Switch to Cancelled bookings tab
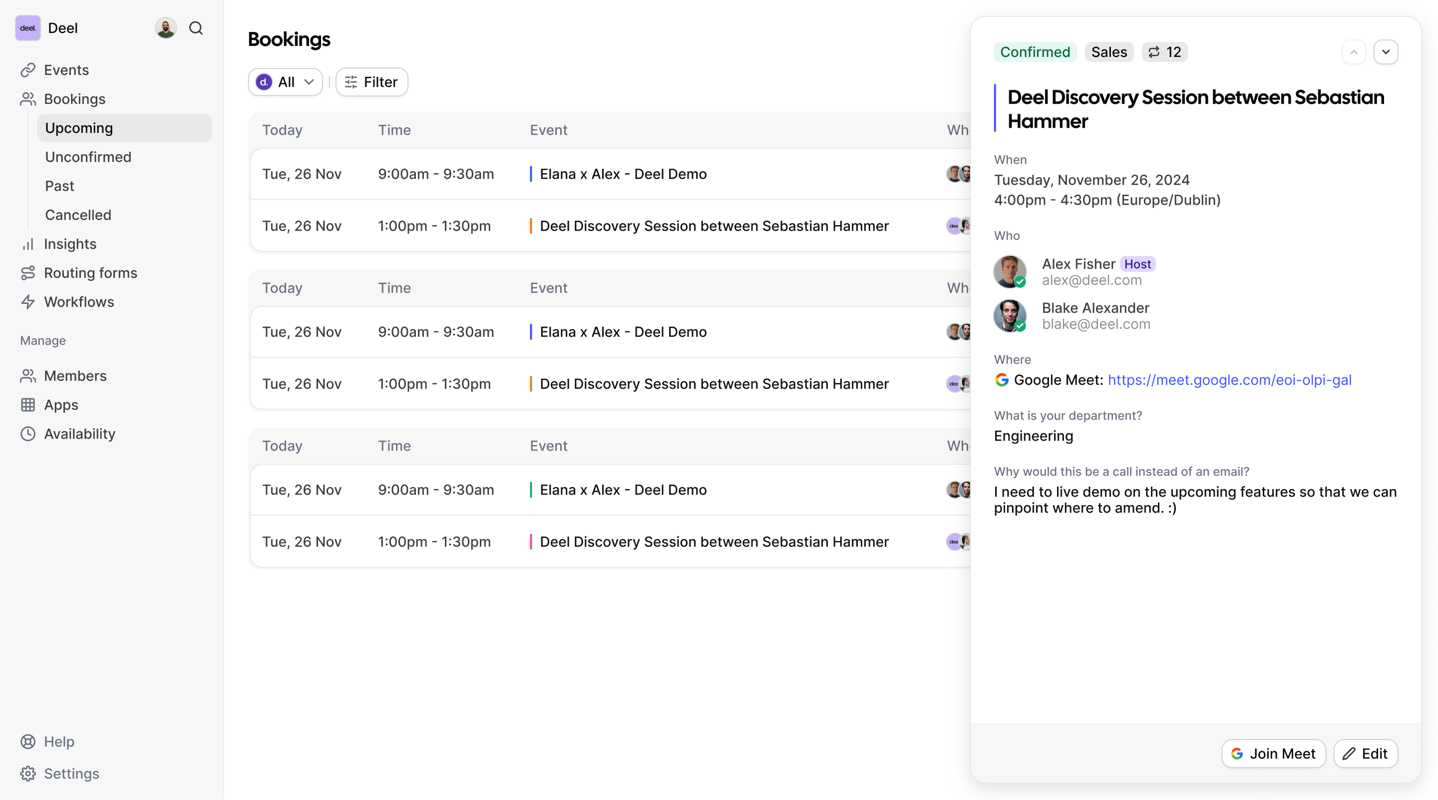The height and width of the screenshot is (800, 1438). [78, 215]
